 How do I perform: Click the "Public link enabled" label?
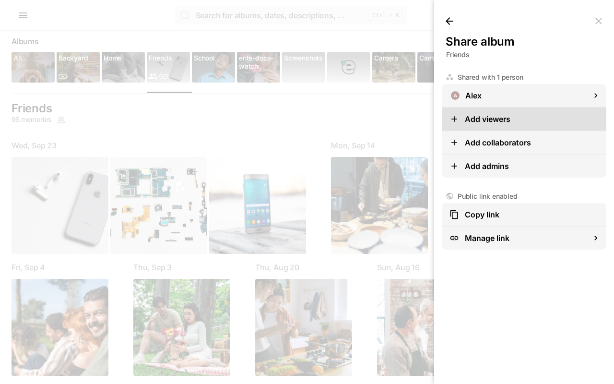(487, 196)
